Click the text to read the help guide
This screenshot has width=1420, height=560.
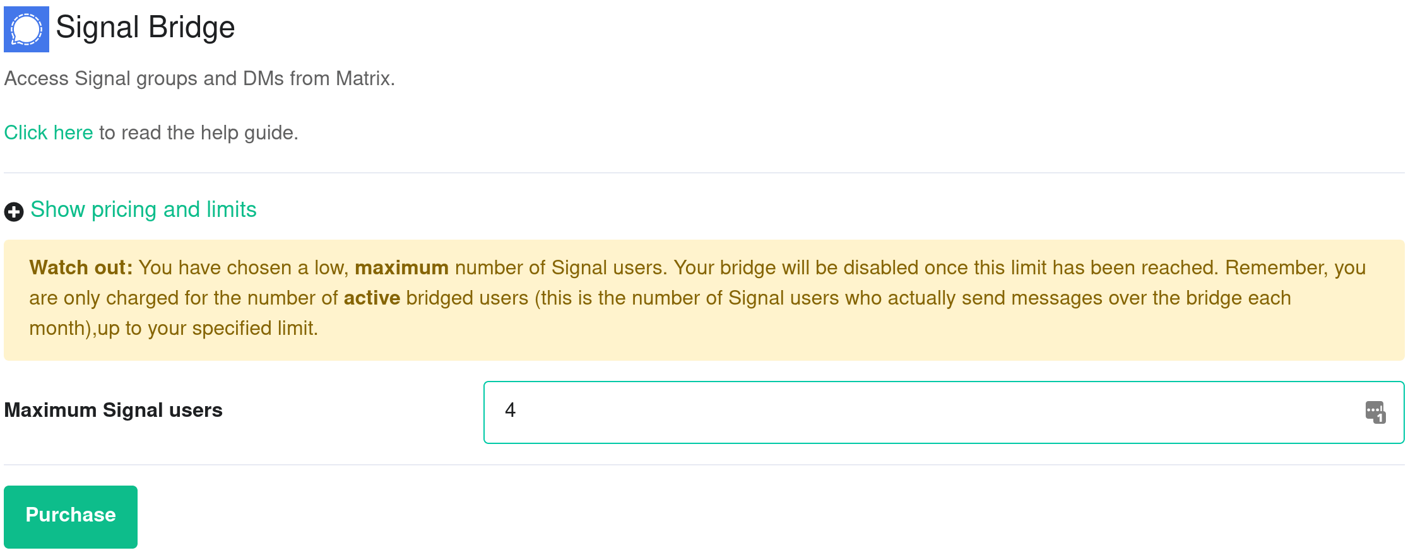[198, 132]
